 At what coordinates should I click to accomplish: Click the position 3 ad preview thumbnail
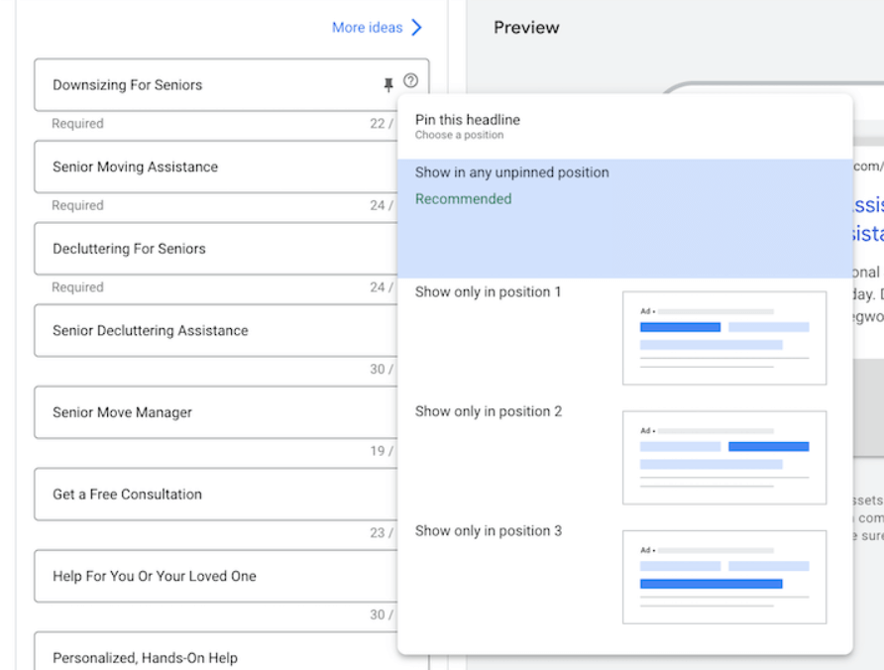click(724, 577)
